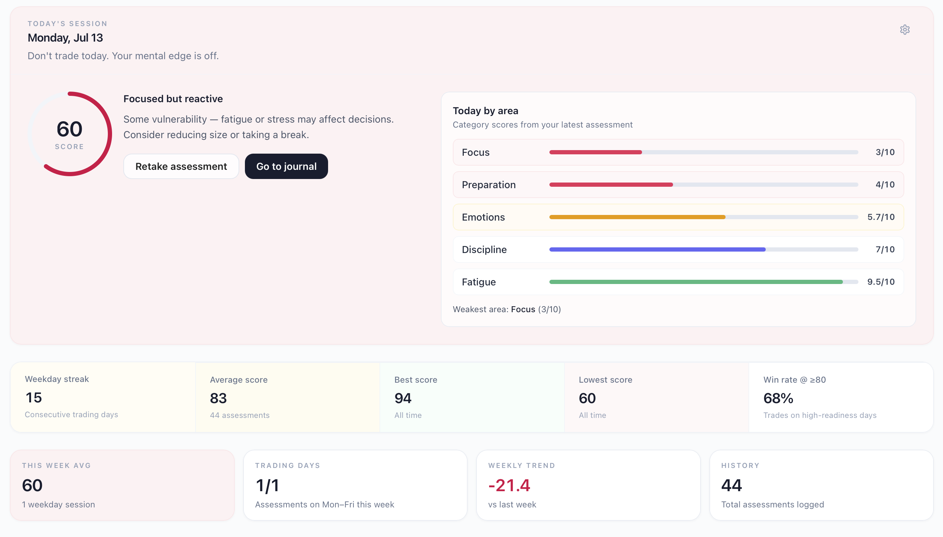Click the circular 60 score gauge
This screenshot has height=537, width=943.
pos(70,134)
